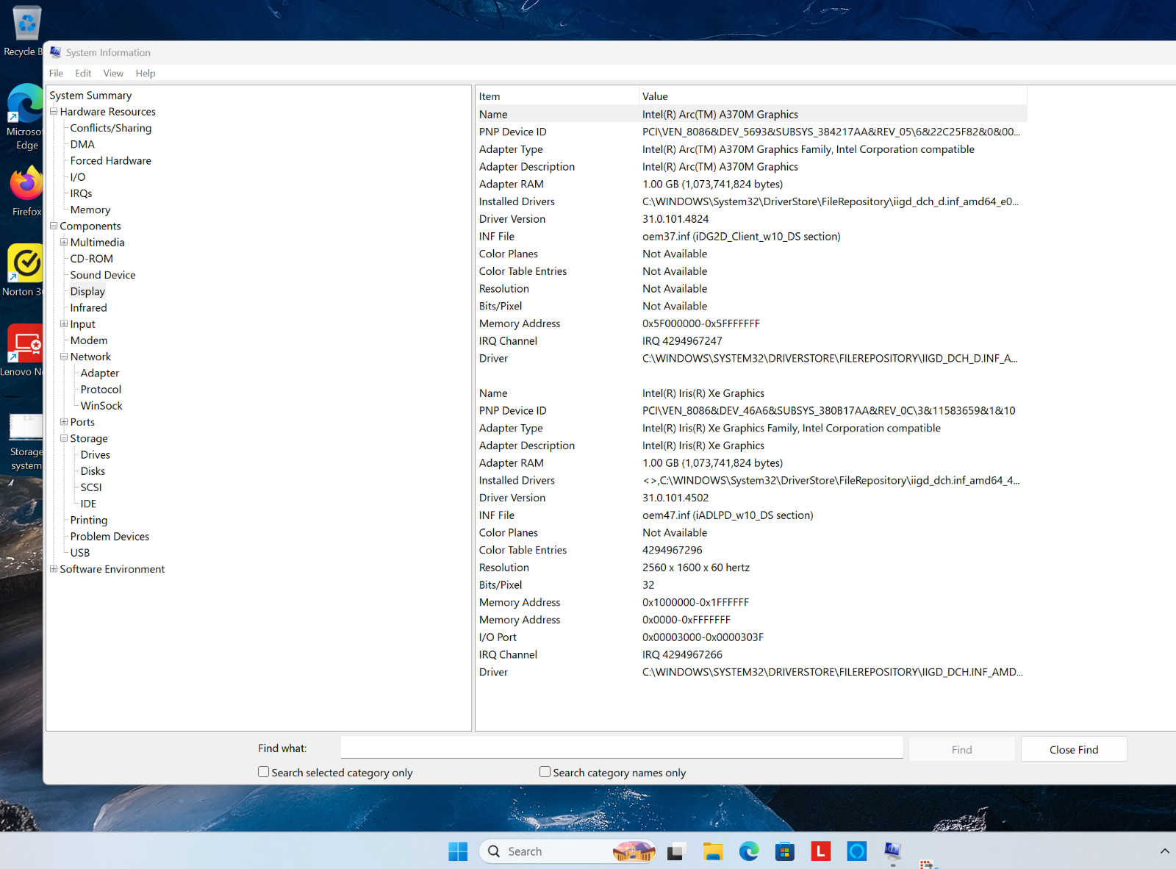The width and height of the screenshot is (1176, 869).
Task: Click the Find button
Action: (x=961, y=749)
